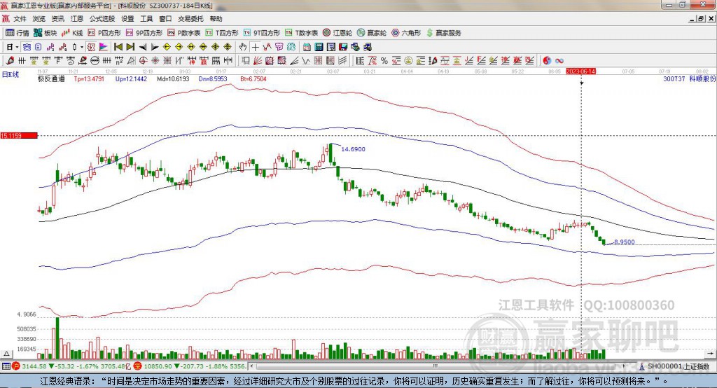
Task: Jump to last bar icon
Action: click(x=130, y=47)
